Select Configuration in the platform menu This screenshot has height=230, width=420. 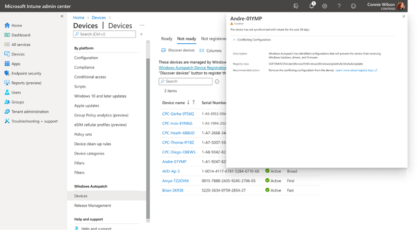click(x=86, y=58)
